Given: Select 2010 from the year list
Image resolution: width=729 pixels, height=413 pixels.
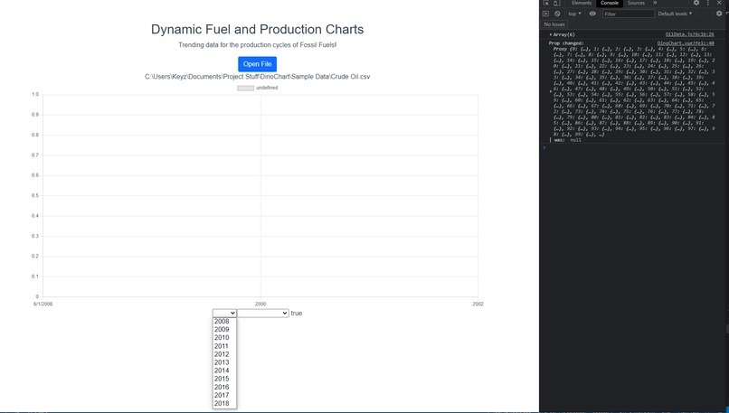Looking at the screenshot, I should (x=224, y=338).
